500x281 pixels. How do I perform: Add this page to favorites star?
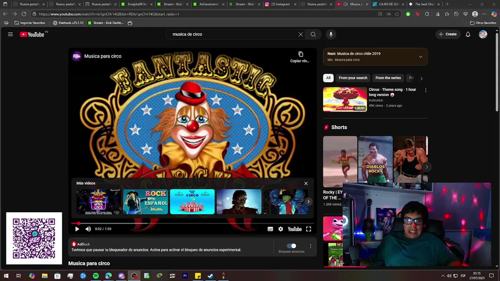(x=397, y=14)
